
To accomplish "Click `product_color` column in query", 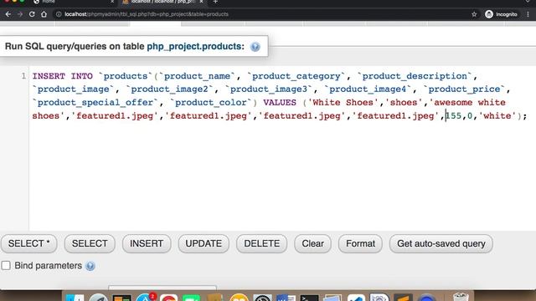I will [x=210, y=102].
